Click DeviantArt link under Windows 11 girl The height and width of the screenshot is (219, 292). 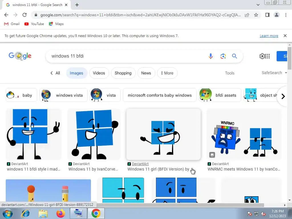[x=140, y=164]
